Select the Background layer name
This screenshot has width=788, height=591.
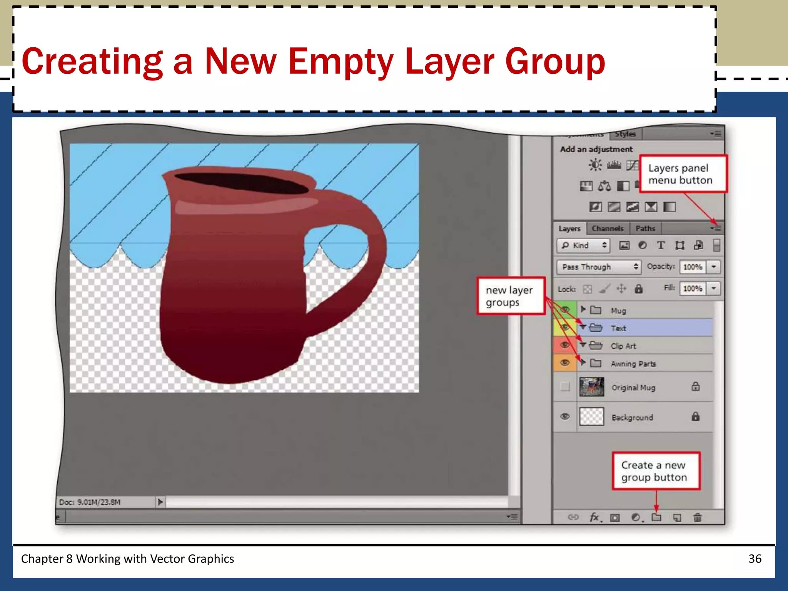tap(632, 417)
